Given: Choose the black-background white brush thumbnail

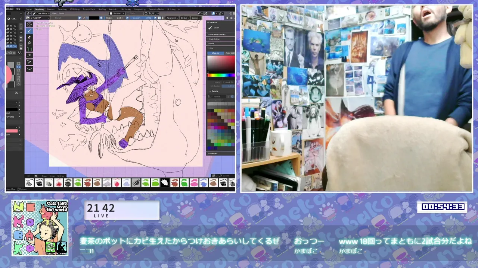Looking at the screenshot, I should point(165,182).
